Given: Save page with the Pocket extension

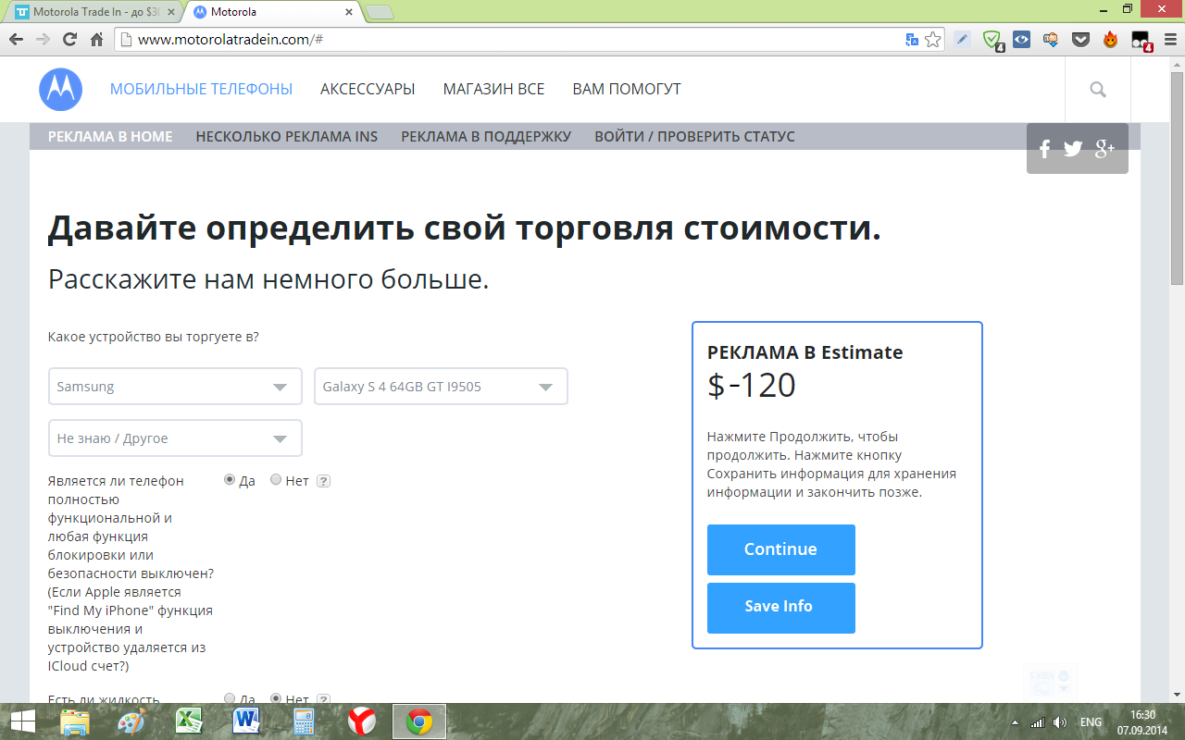Looking at the screenshot, I should pos(1080,40).
